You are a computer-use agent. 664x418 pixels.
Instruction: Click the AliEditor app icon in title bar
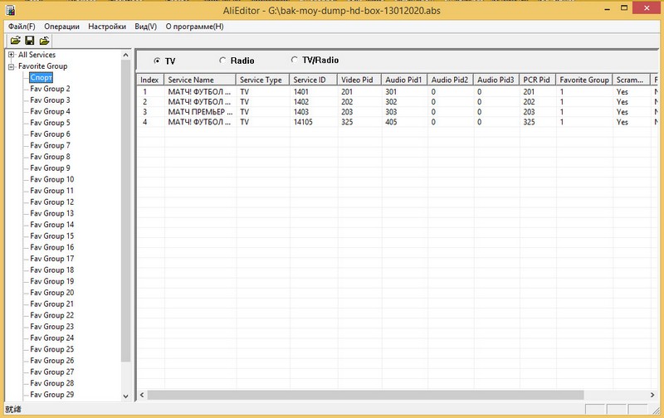point(11,10)
